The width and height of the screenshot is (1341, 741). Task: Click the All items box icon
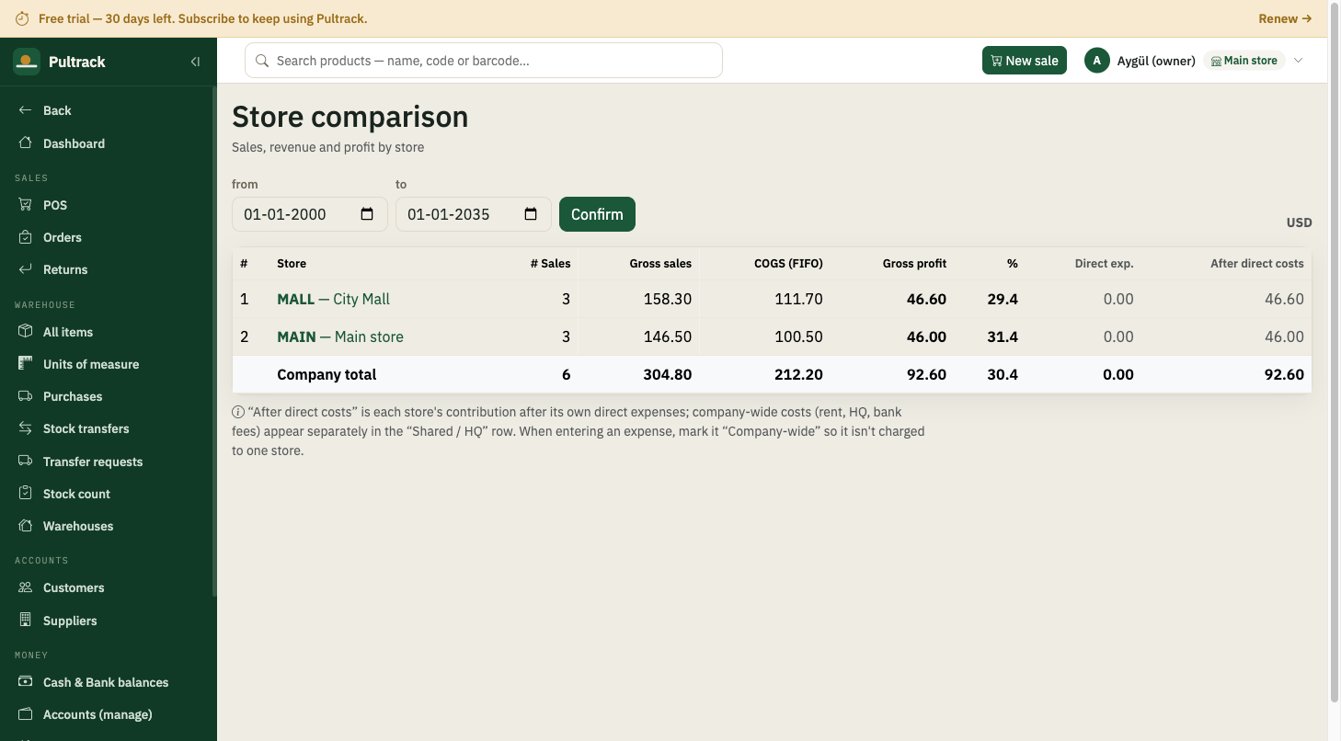point(26,332)
